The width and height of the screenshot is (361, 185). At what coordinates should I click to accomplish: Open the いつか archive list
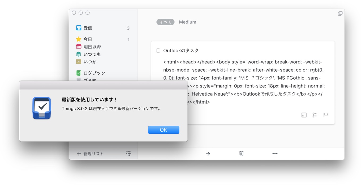pos(90,62)
